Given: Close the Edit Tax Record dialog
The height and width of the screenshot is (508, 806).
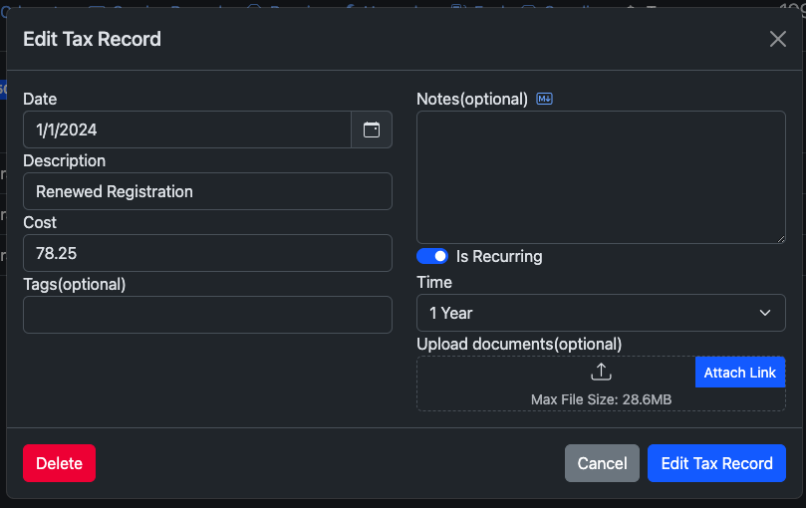Looking at the screenshot, I should pyautogui.click(x=778, y=39).
